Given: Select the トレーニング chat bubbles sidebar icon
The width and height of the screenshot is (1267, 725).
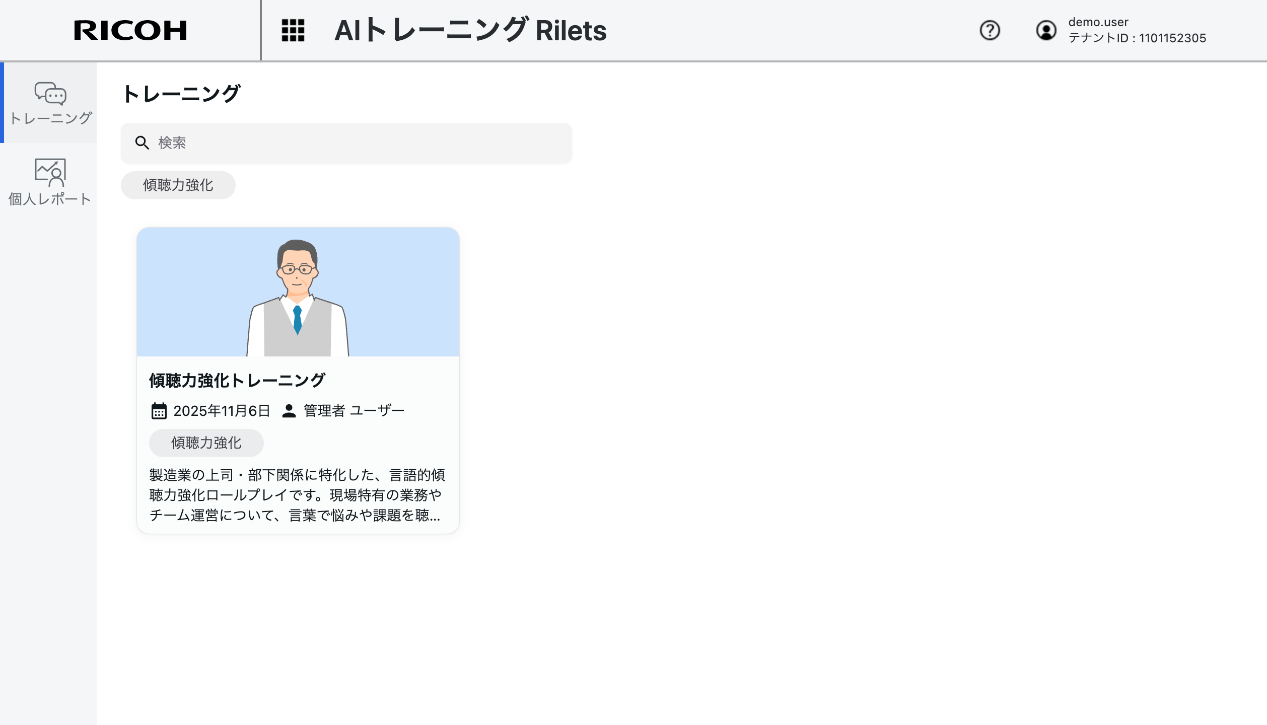Looking at the screenshot, I should (50, 93).
